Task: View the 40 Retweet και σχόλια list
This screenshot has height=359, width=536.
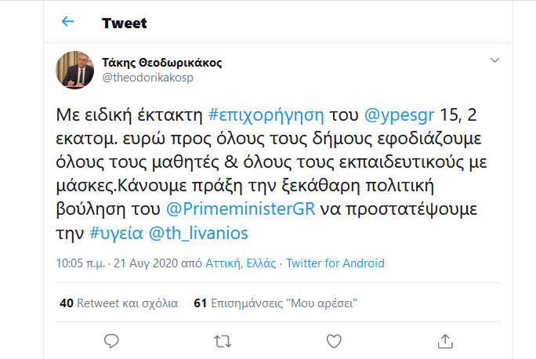Action: pos(118,303)
